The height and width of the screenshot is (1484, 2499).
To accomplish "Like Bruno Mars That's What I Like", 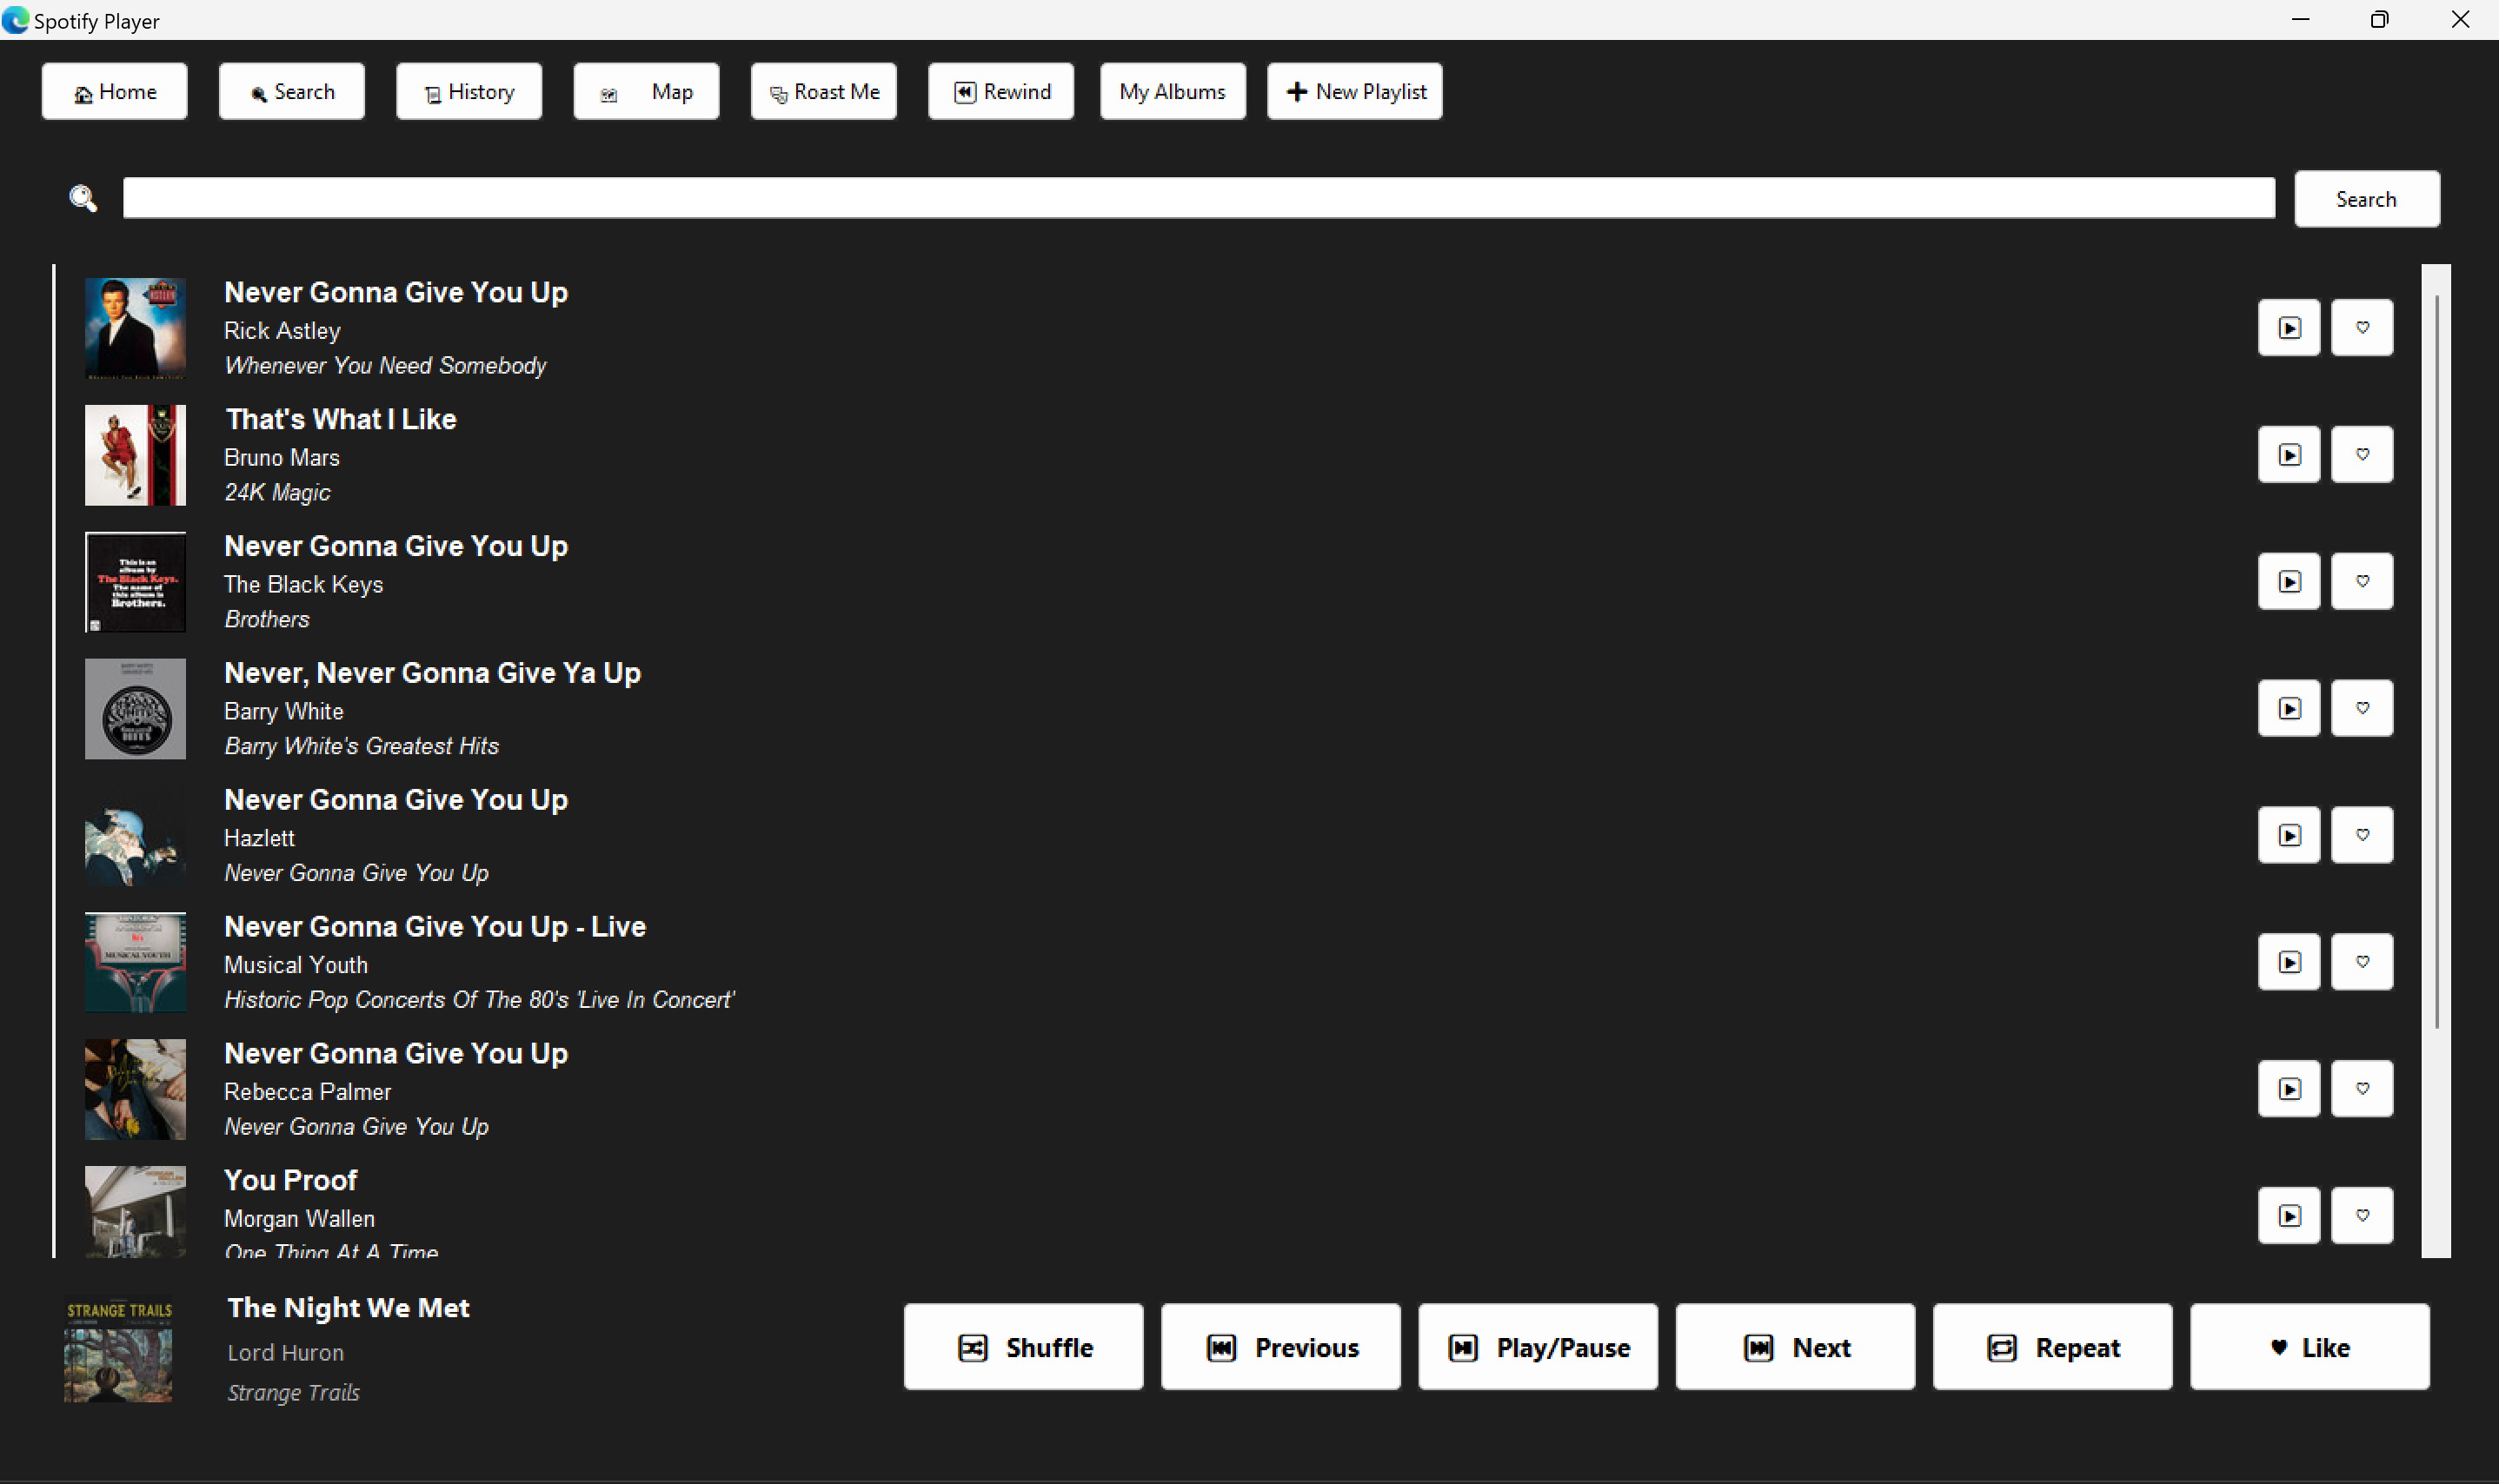I will (x=2361, y=455).
